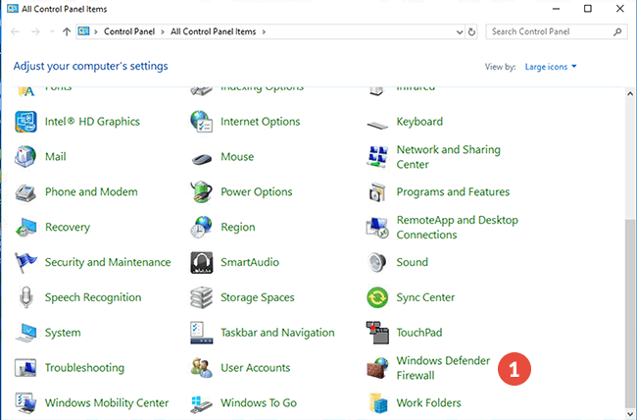The width and height of the screenshot is (637, 420).
Task: Click into the Search Control Panel field
Action: pos(557,31)
